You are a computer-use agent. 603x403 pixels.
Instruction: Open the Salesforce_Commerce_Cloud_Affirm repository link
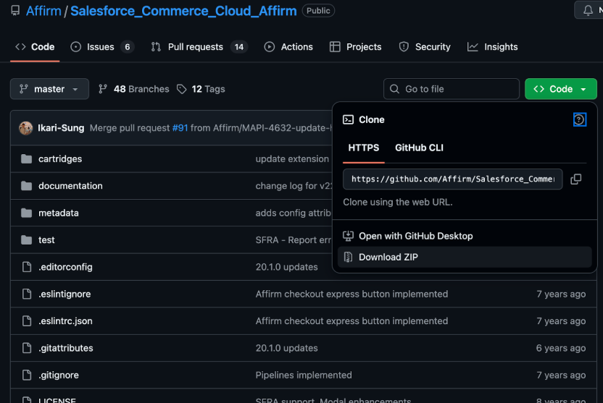click(x=183, y=11)
